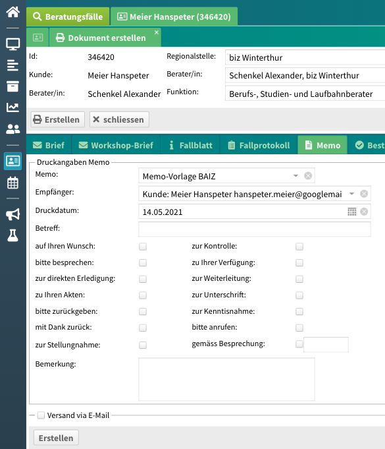Click the bottom Erstellen button
This screenshot has width=385, height=449.
click(x=56, y=438)
